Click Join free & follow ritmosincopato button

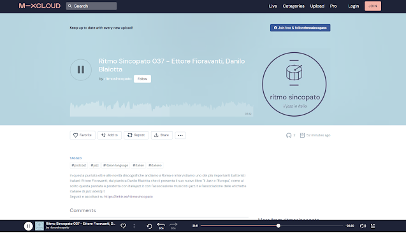click(300, 27)
